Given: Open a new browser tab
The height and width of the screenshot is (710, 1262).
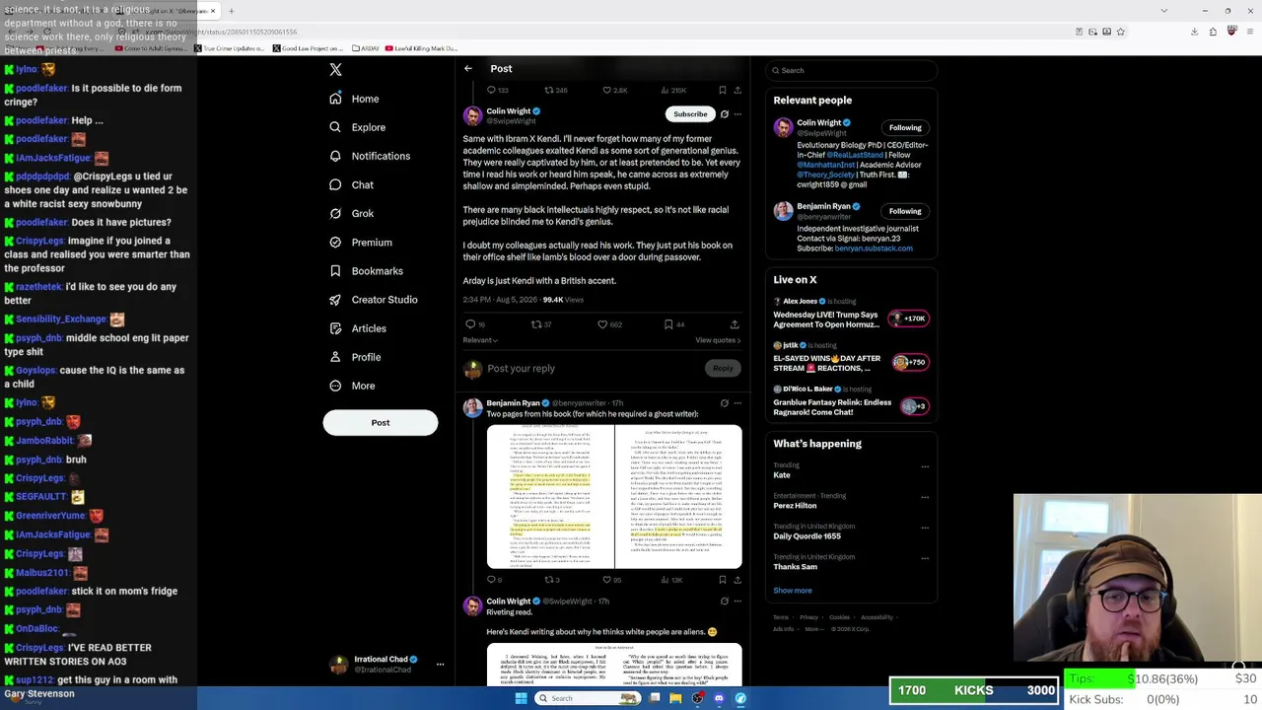Looking at the screenshot, I should pyautogui.click(x=231, y=11).
